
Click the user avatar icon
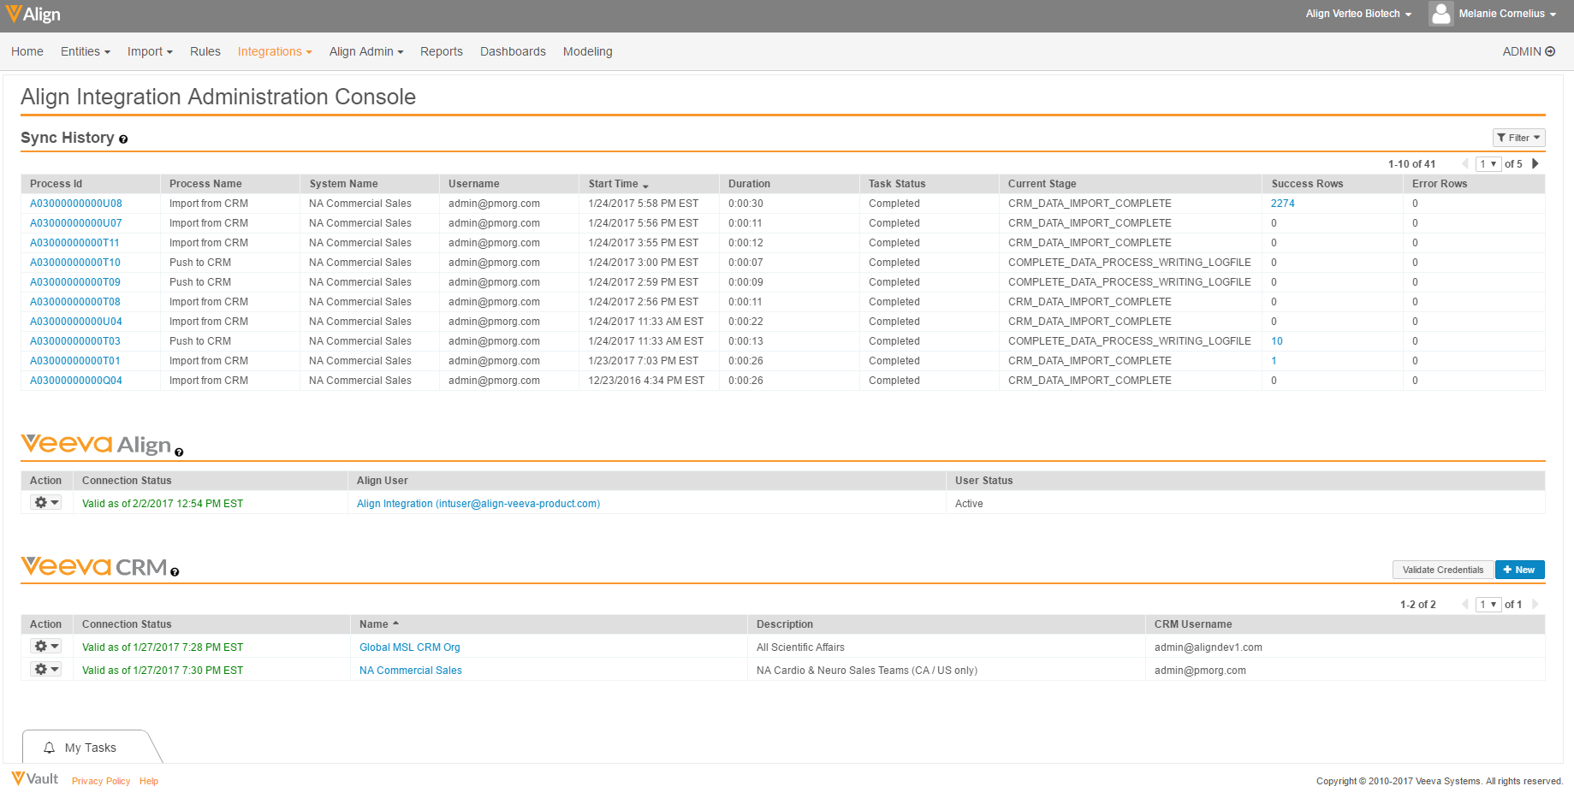(1441, 14)
